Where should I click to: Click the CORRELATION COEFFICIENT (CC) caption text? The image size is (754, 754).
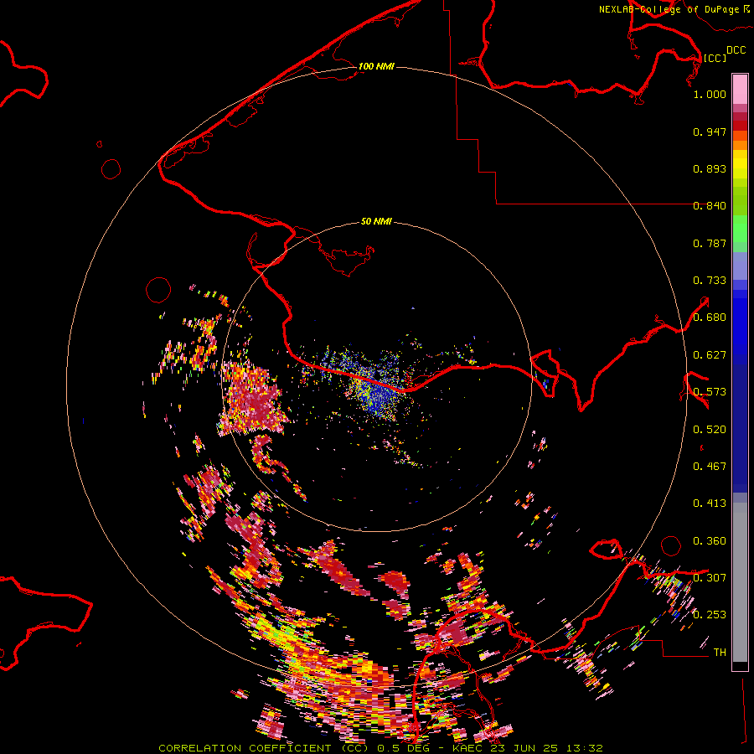(x=264, y=748)
